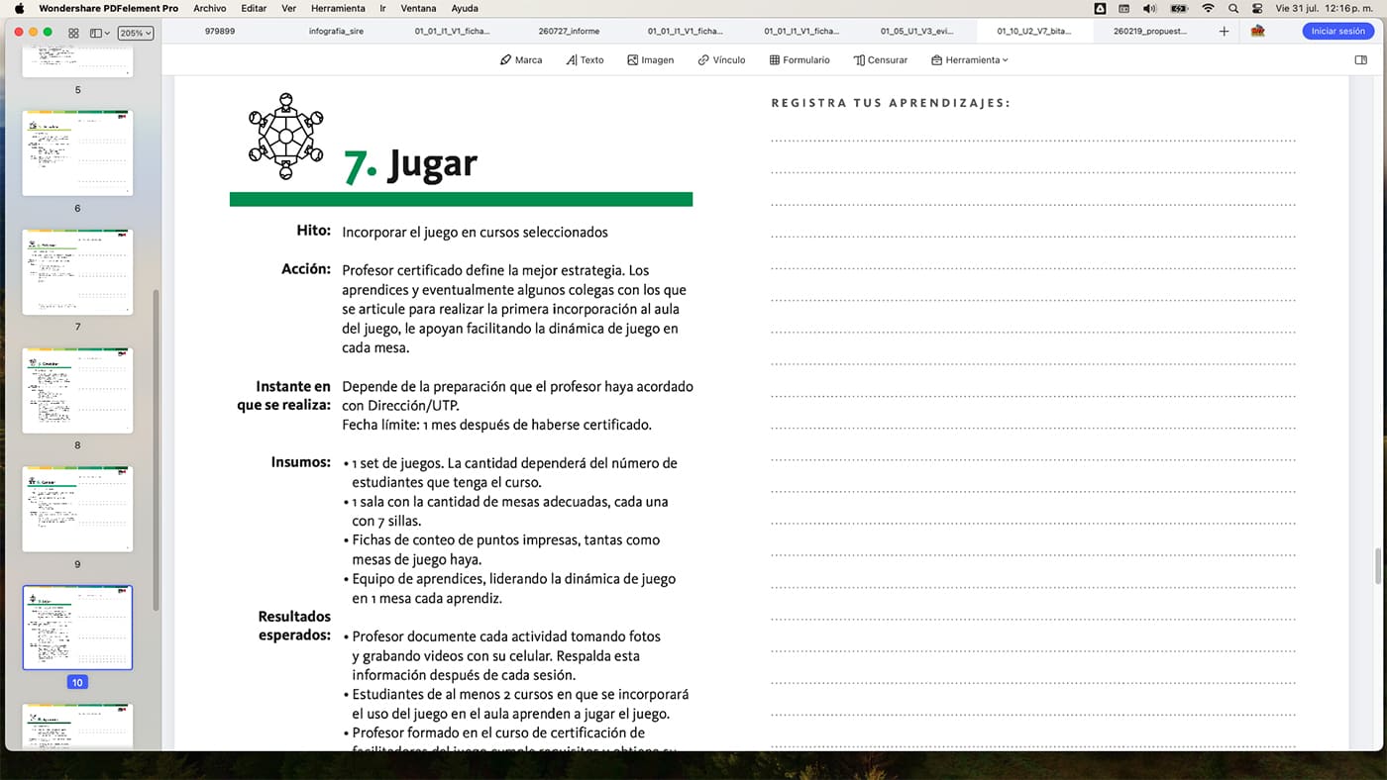Open the Ayuda menu

tap(465, 8)
